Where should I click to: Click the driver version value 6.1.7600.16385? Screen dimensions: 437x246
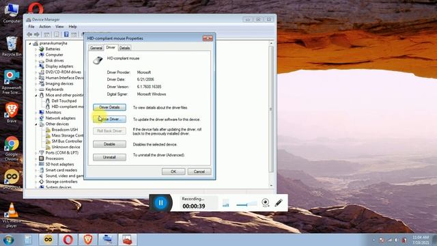click(149, 87)
